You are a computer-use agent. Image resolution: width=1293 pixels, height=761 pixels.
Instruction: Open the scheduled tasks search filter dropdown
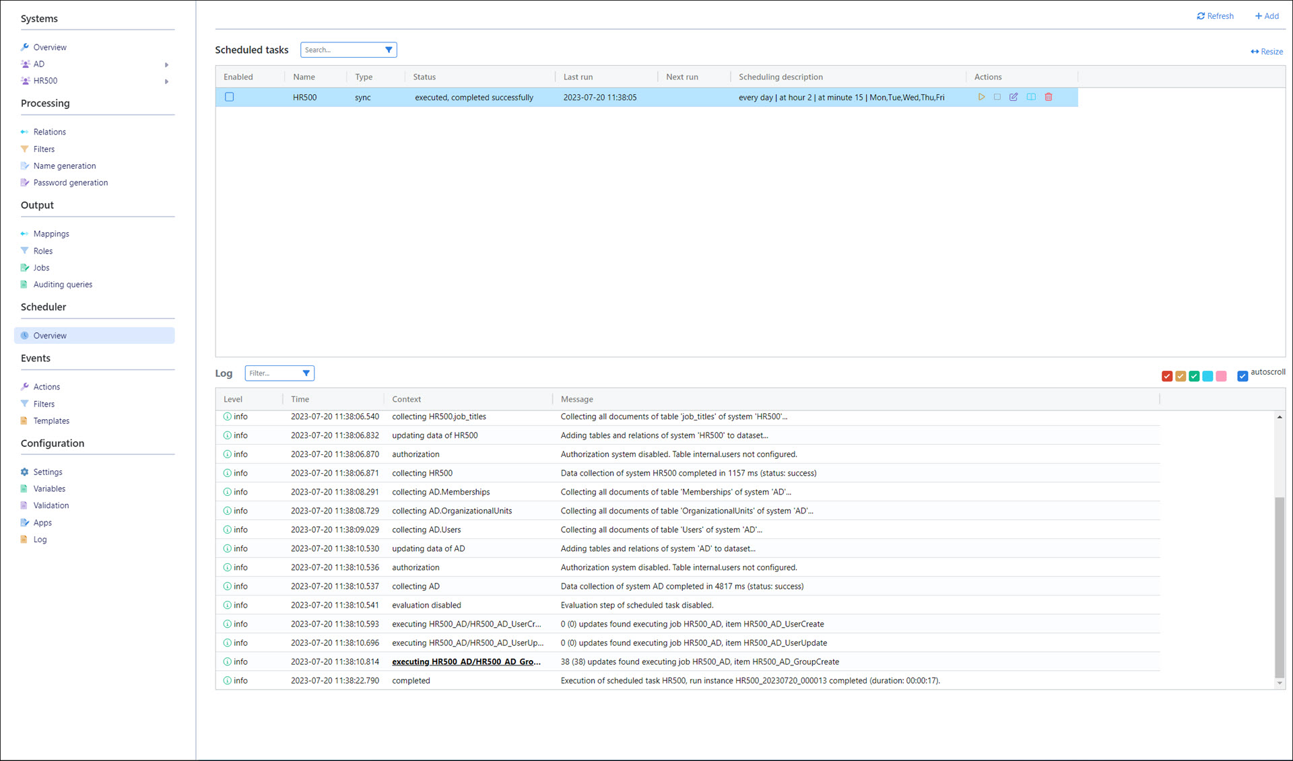389,50
